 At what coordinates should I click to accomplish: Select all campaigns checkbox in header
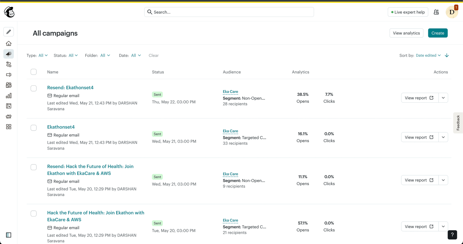(34, 72)
